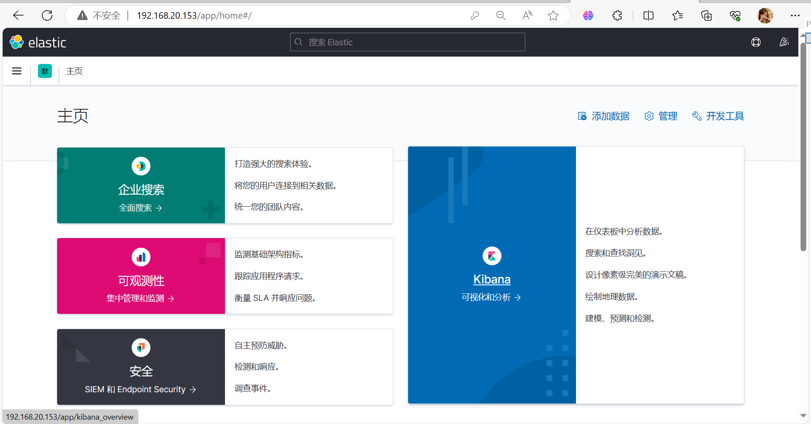Click the Observability chart icon
811x424 pixels.
coord(141,257)
